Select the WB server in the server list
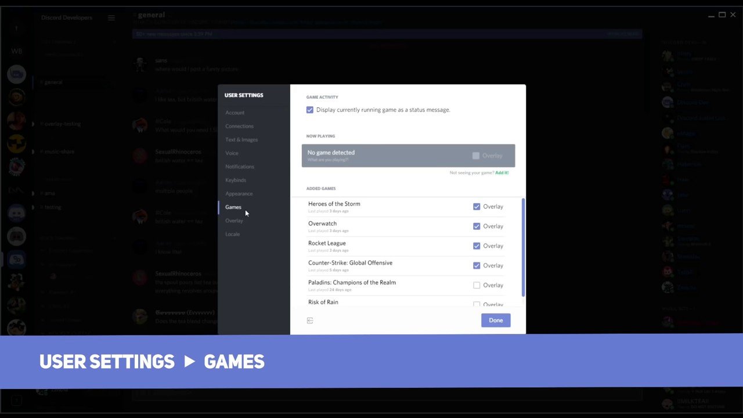The height and width of the screenshot is (418, 743). click(x=17, y=51)
